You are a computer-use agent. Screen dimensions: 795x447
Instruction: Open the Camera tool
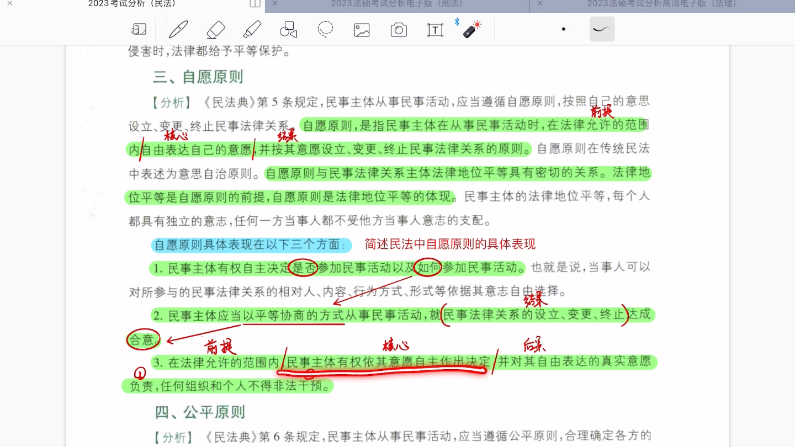click(399, 30)
